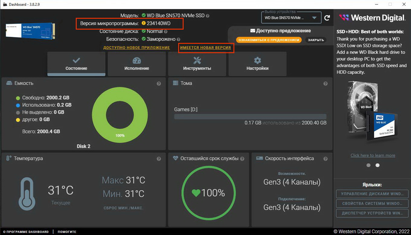Click the large thermometer icon
Screen dimensions: 411x235
tap(27, 193)
